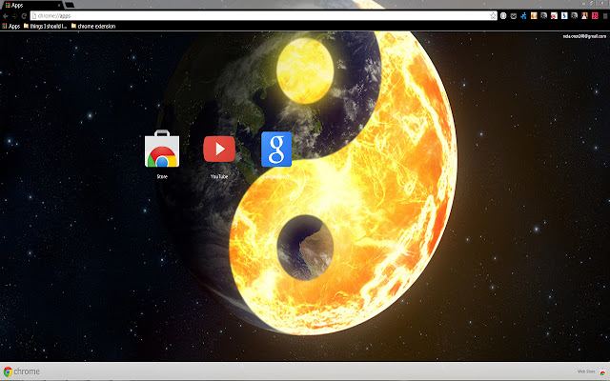Select the Apps tab
The image size is (610, 381).
[x=31, y=5]
